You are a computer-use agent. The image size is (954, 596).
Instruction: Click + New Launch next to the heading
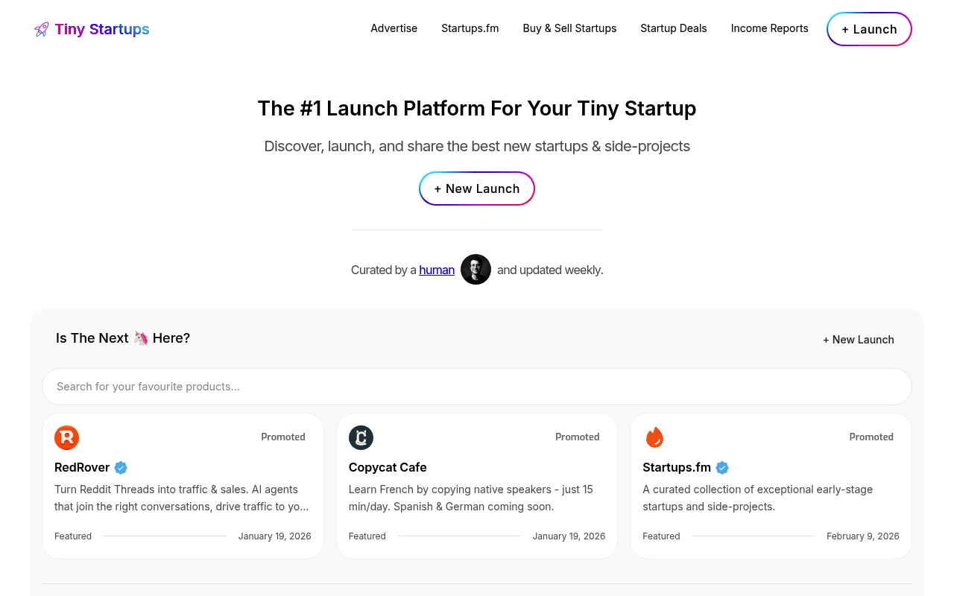(x=858, y=339)
